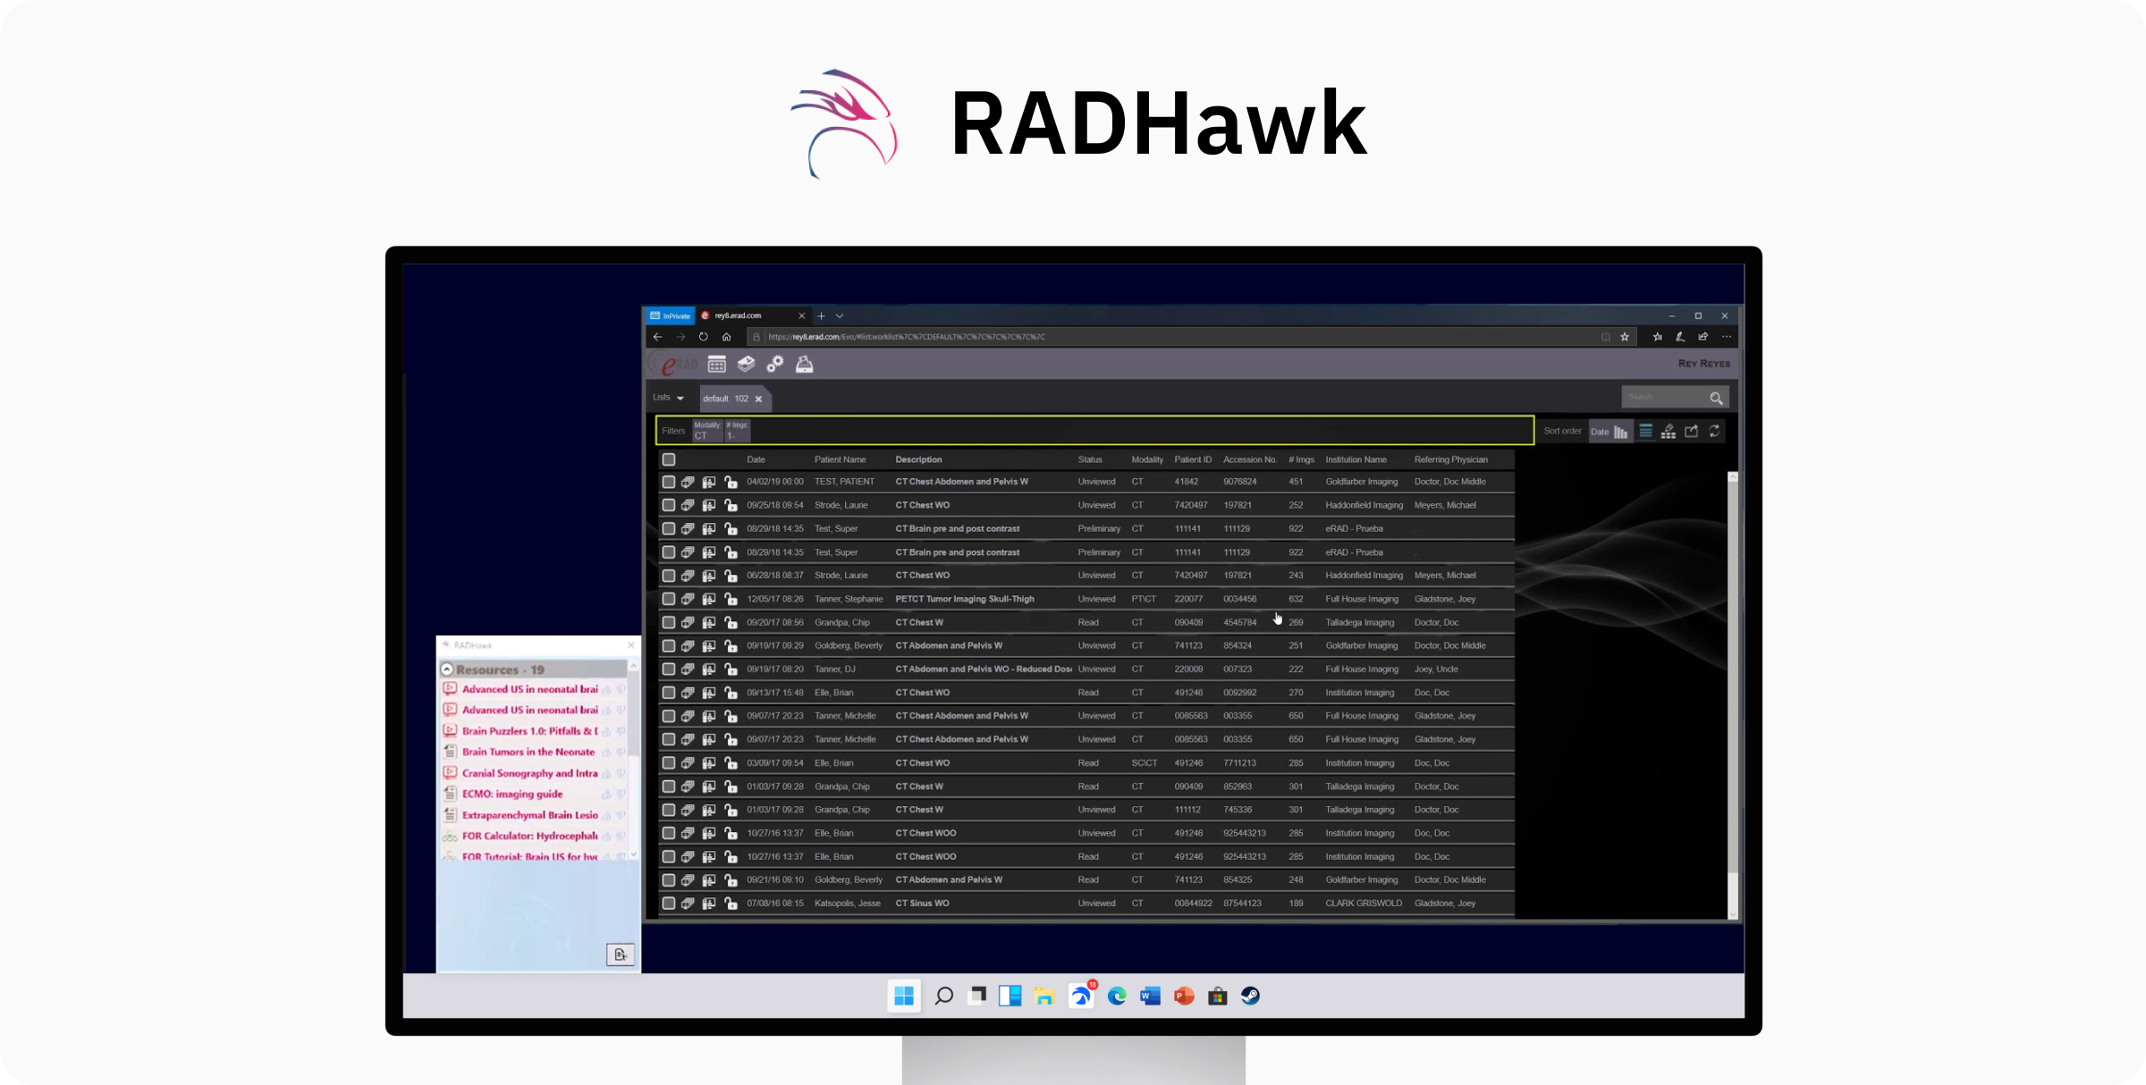Tick checkbox for Tanner, Stephanie PET/CT row
Image resolution: width=2146 pixels, height=1085 pixels.
coord(668,599)
